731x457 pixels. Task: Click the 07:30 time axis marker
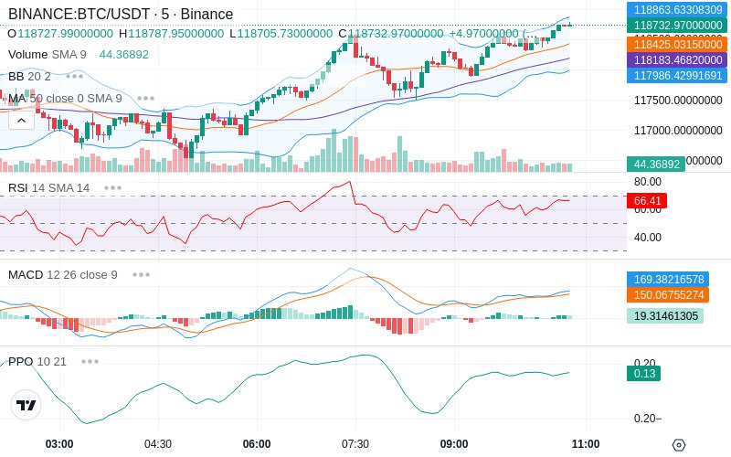(355, 444)
